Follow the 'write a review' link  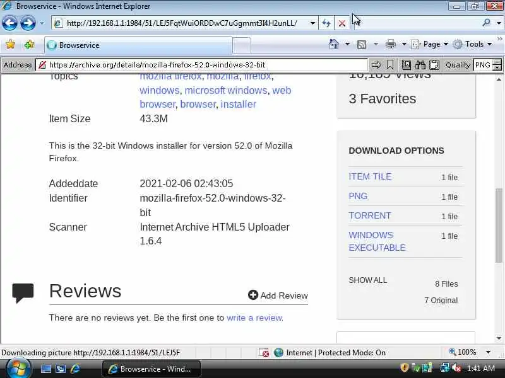254,318
